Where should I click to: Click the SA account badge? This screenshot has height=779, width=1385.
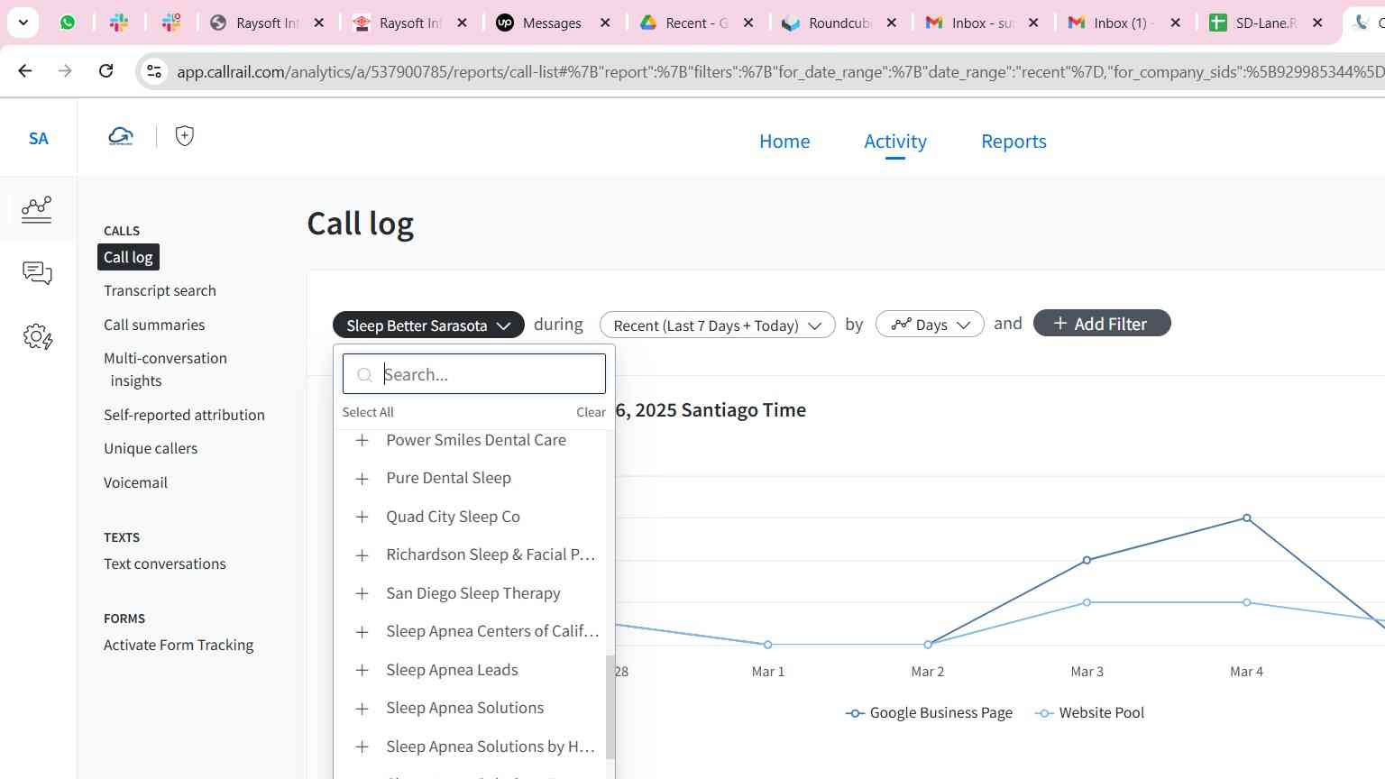click(38, 139)
